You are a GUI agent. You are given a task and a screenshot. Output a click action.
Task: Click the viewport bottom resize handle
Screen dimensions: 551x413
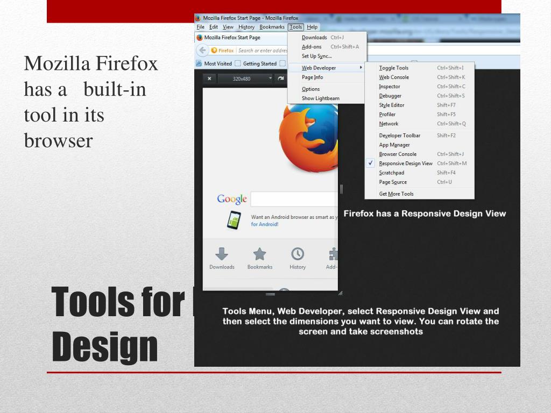pyautogui.click(x=270, y=294)
